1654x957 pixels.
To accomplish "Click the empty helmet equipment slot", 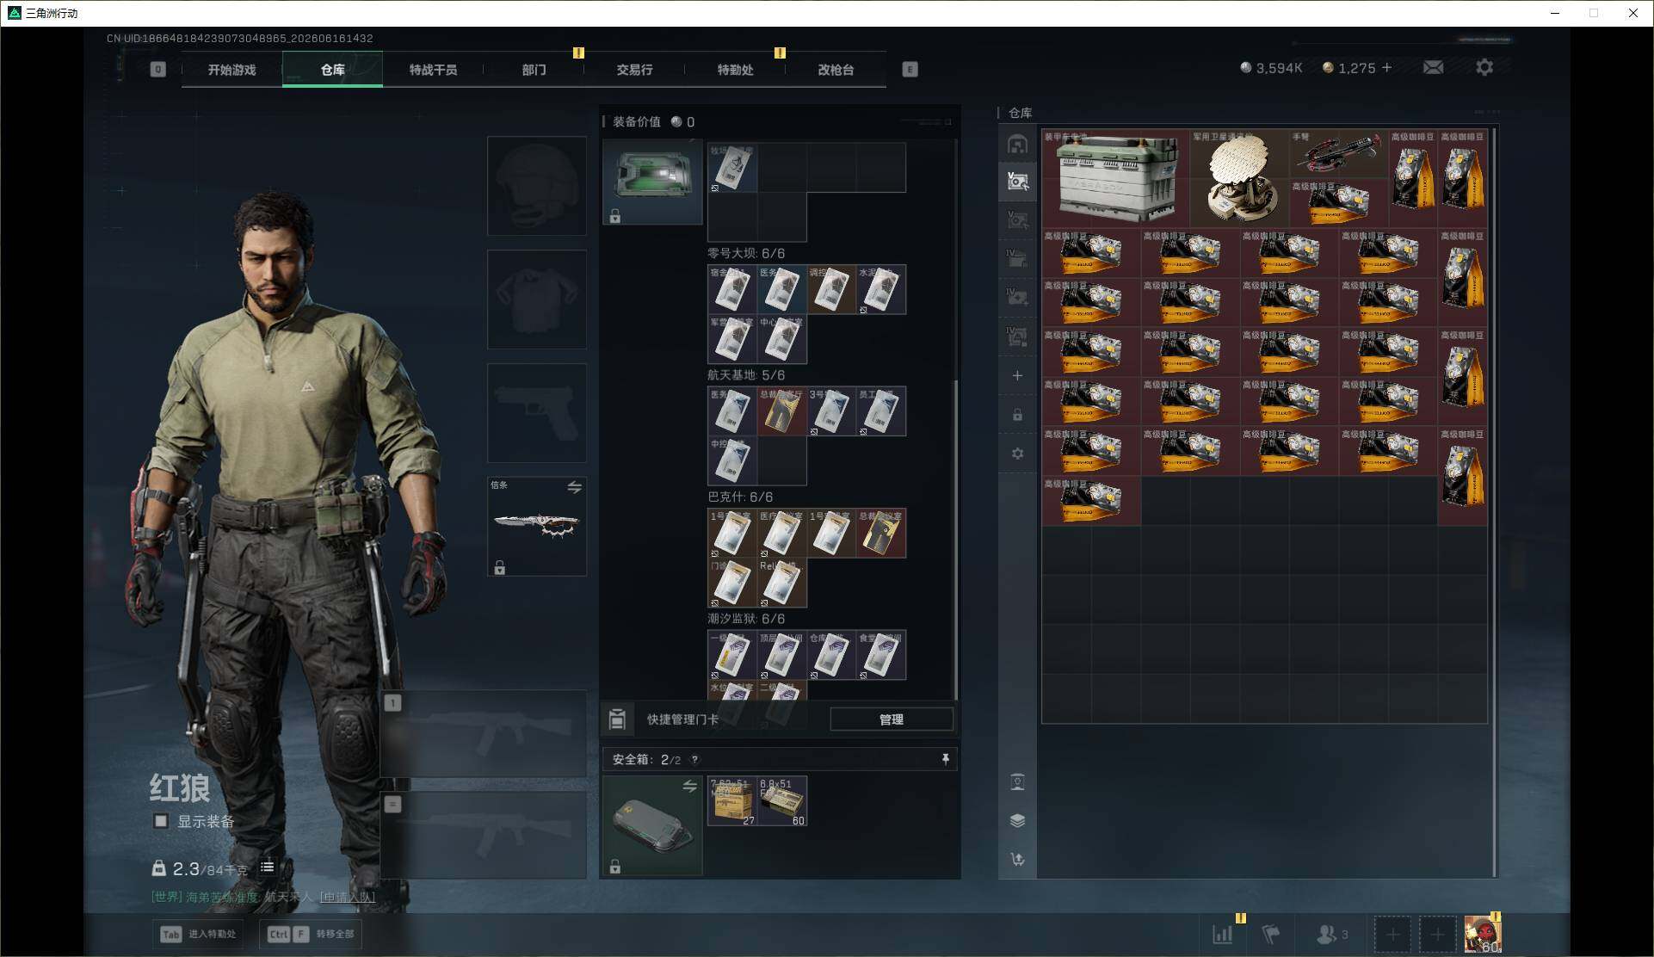I will (537, 185).
